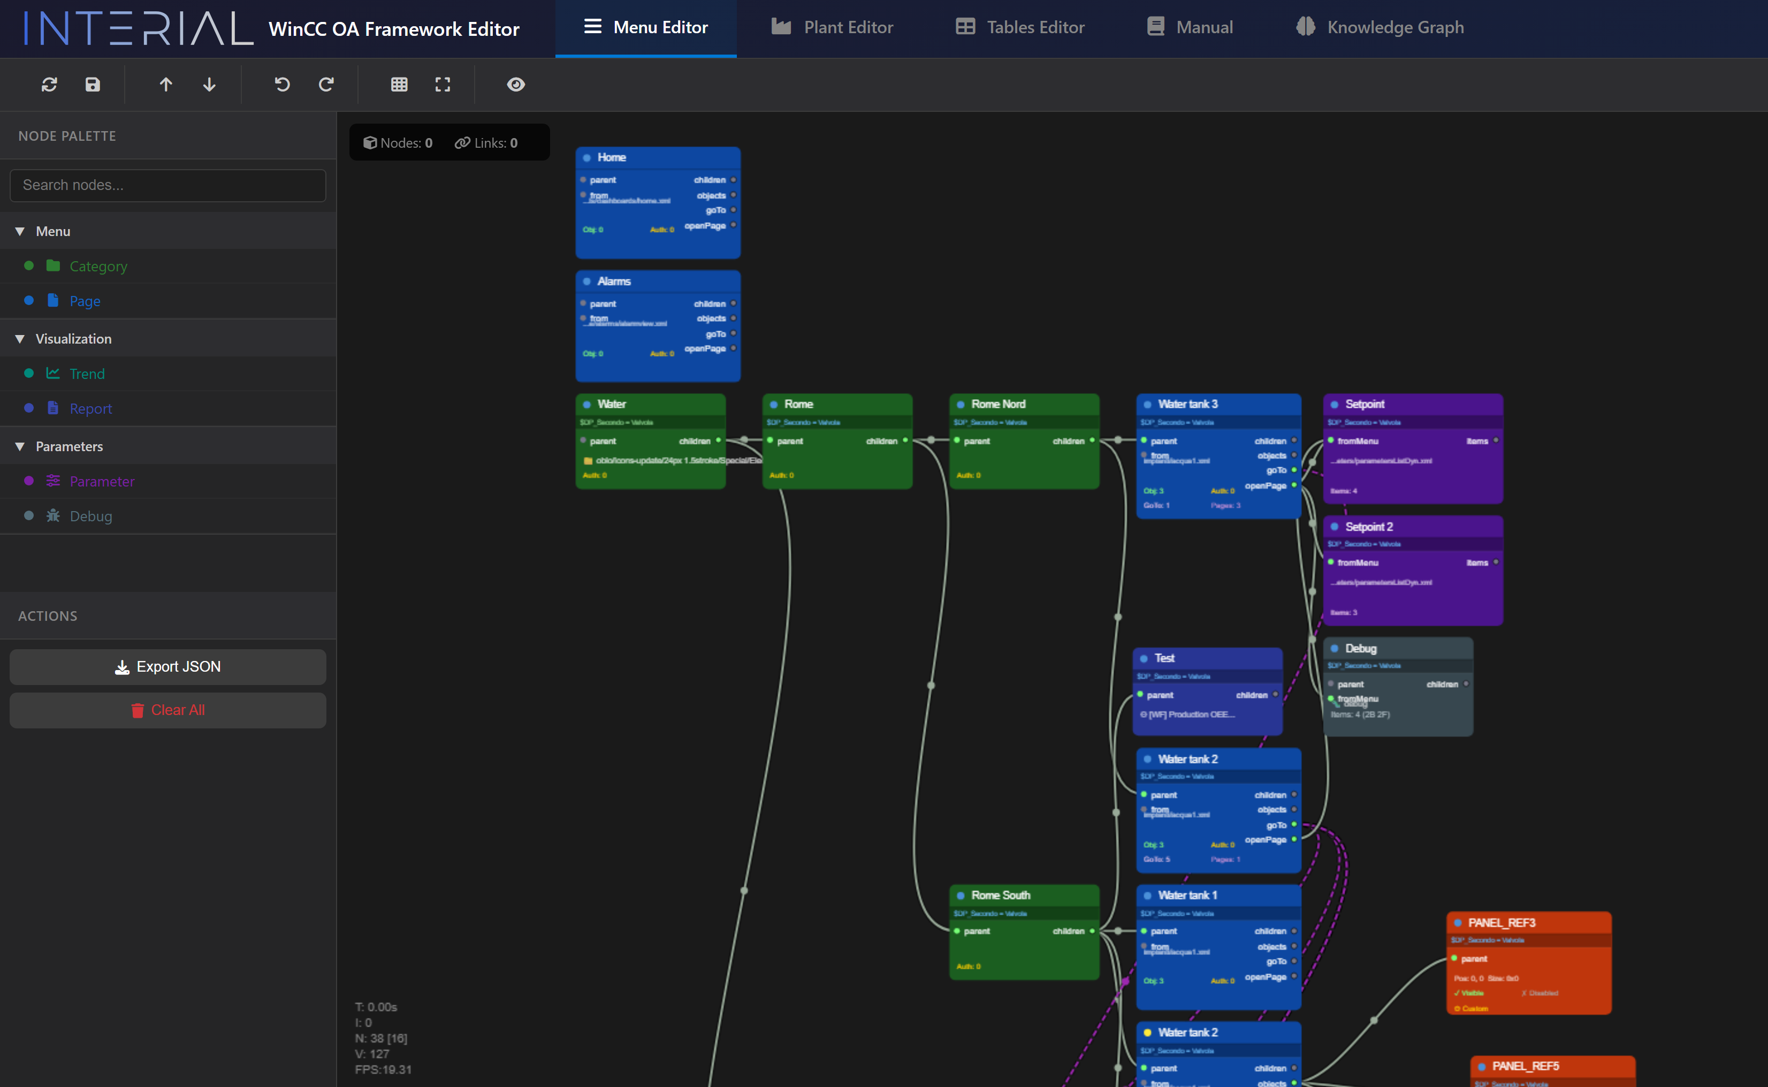The image size is (1768, 1087).
Task: Select the Trend node in the palette
Action: coord(87,373)
